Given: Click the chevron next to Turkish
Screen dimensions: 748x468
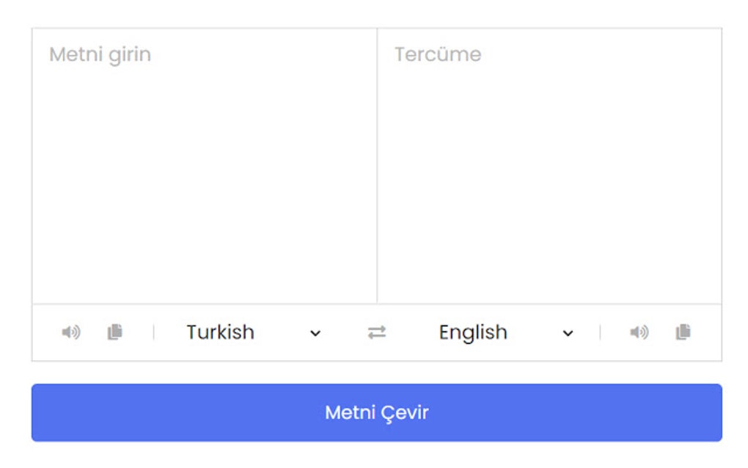Looking at the screenshot, I should point(314,333).
